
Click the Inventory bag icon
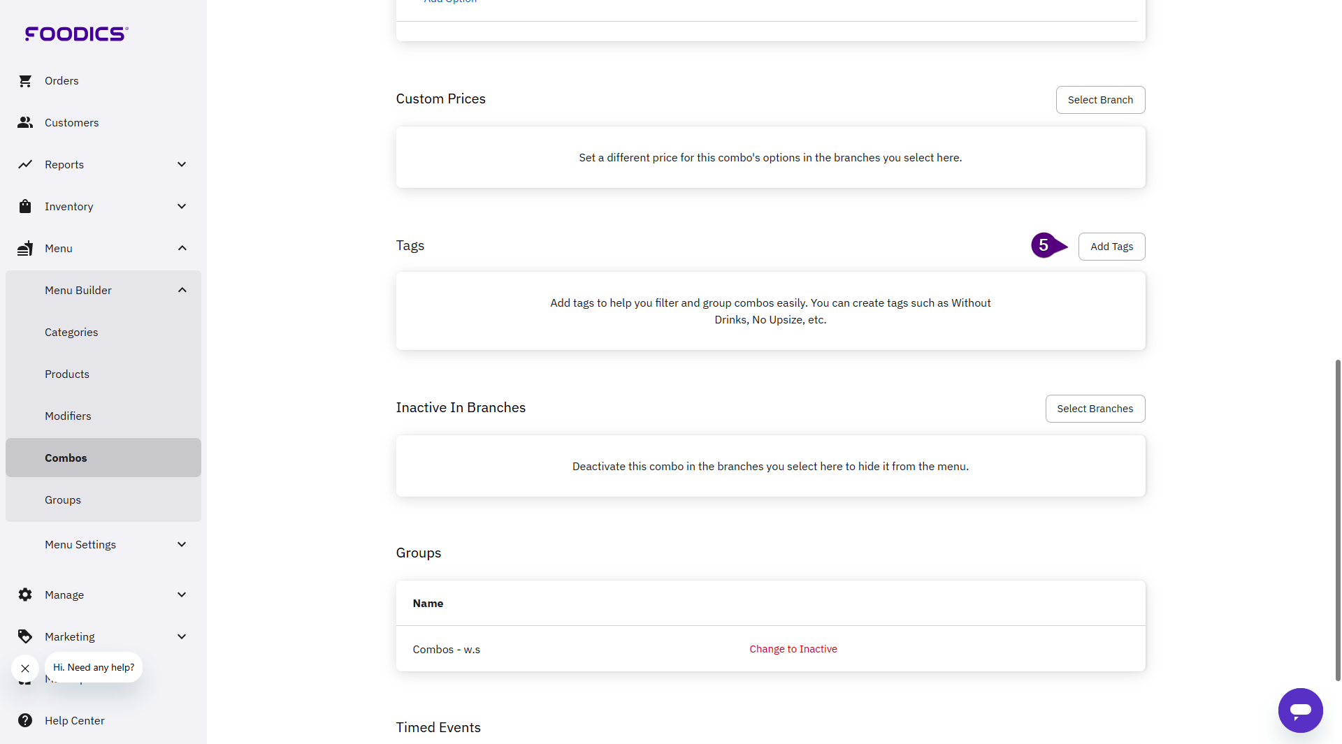click(25, 207)
